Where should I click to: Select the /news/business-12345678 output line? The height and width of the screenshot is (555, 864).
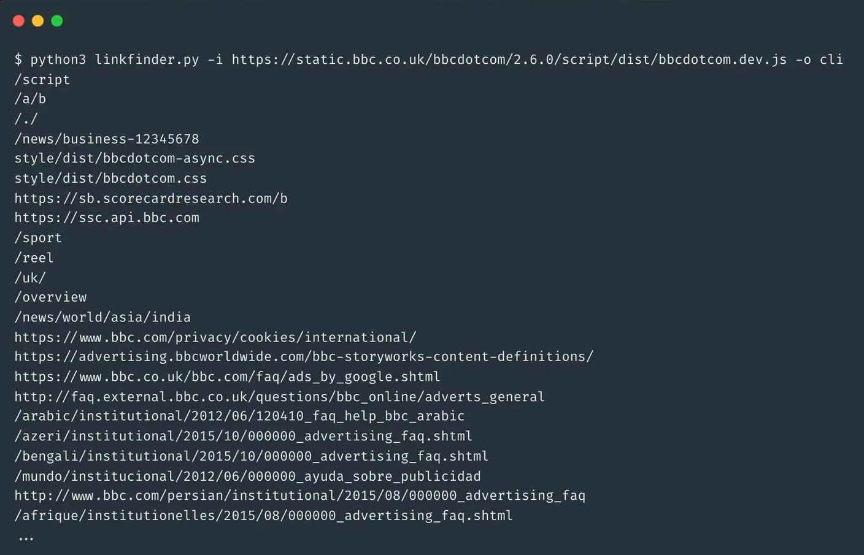[107, 139]
